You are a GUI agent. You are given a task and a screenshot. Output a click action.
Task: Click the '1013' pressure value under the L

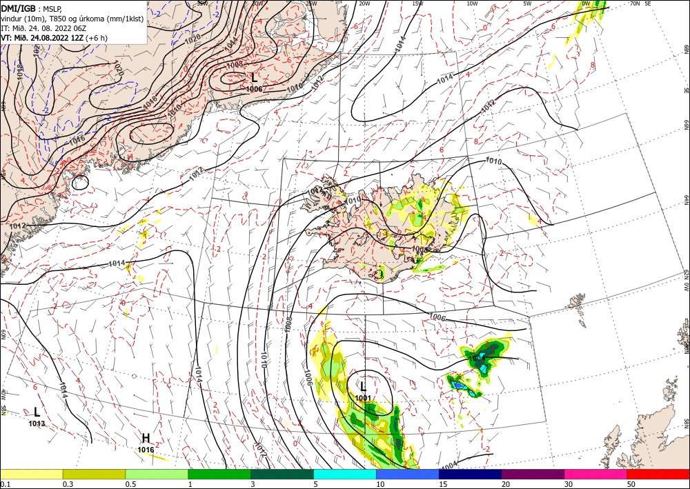pos(37,423)
